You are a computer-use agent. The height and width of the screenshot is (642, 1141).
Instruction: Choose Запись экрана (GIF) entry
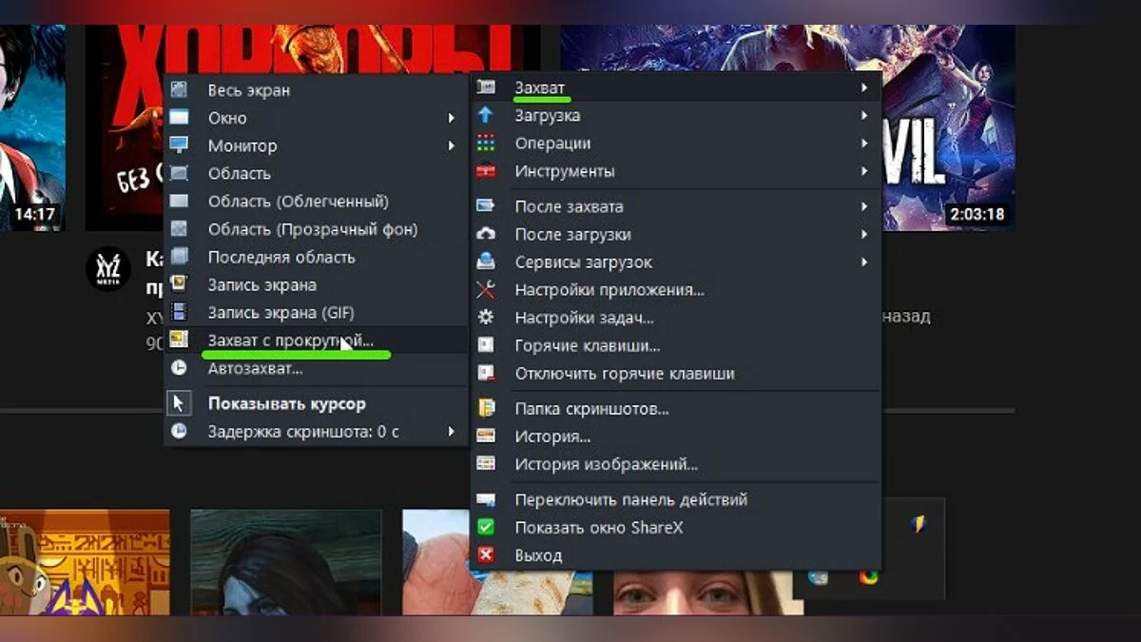317,312
